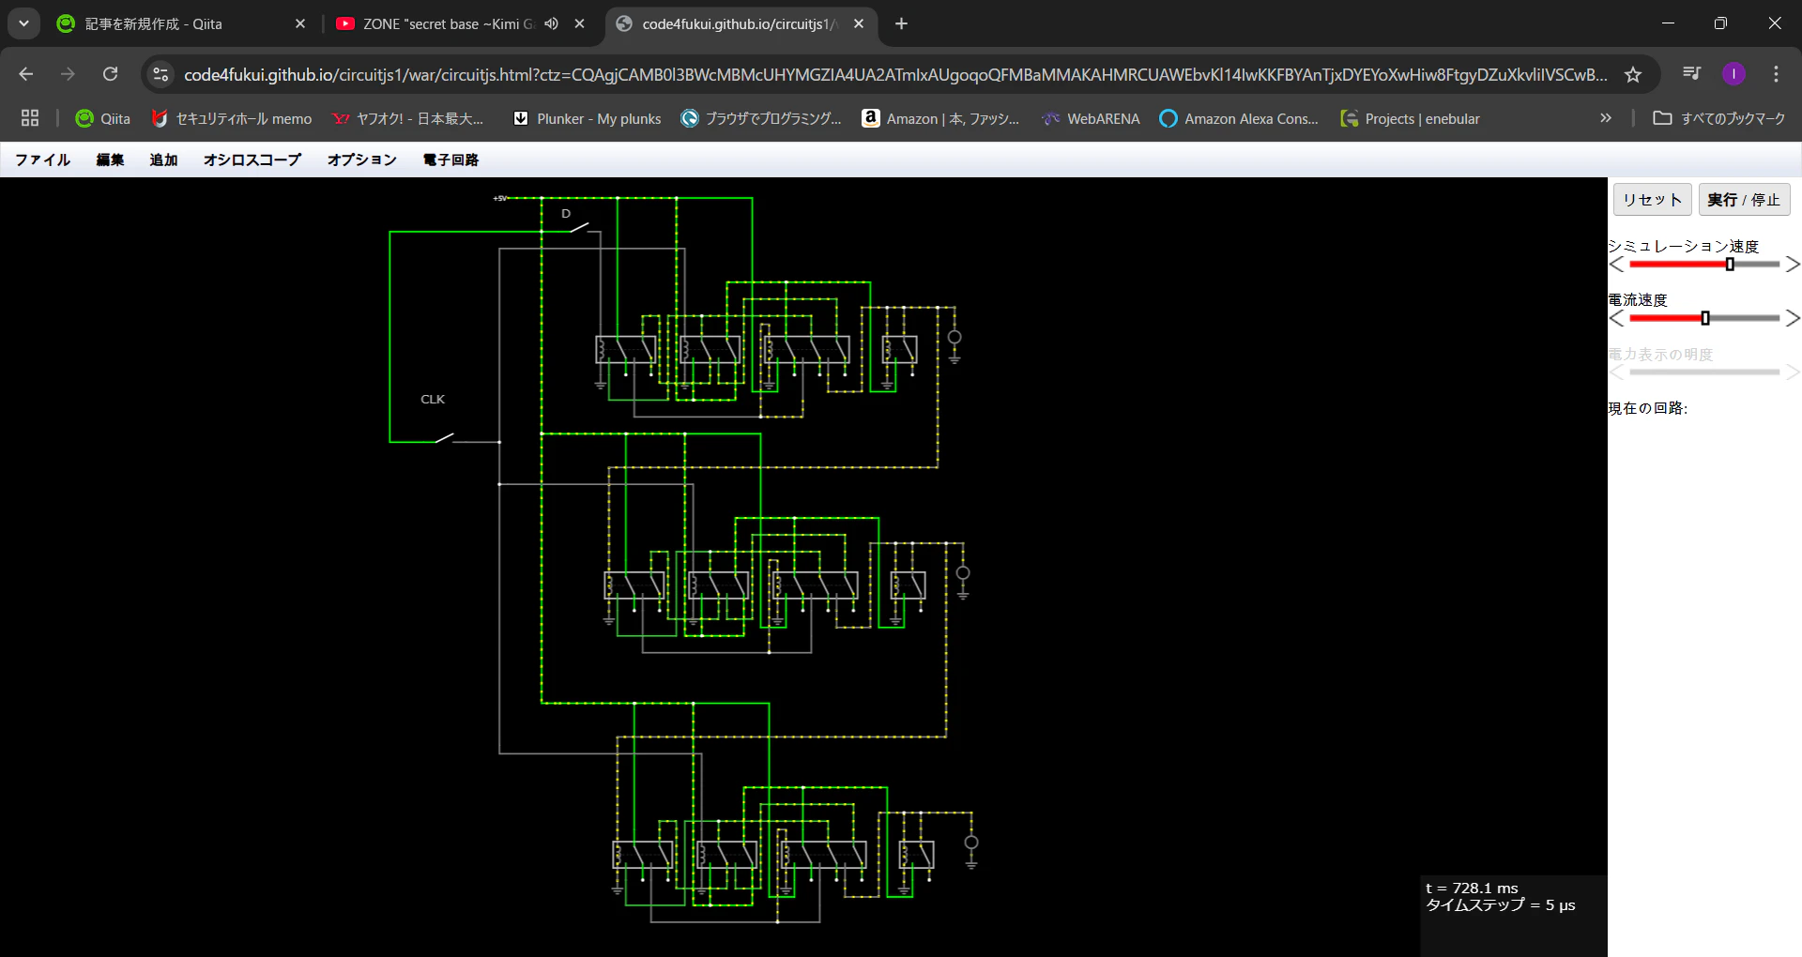
Task: Open the media control icon in the toolbar
Action: click(x=1691, y=73)
